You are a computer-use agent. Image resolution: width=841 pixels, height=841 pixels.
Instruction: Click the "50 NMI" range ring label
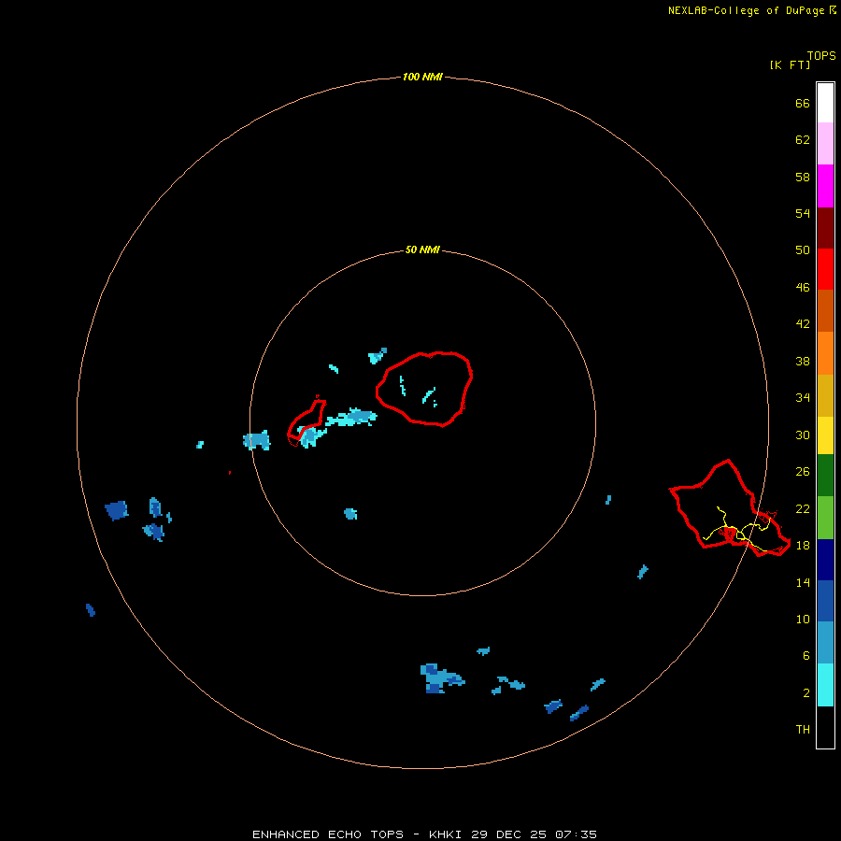[x=422, y=249]
